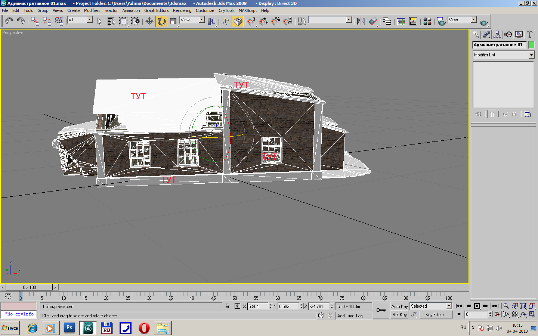The image size is (538, 336).
Task: Click the Key Filters button
Action: pyautogui.click(x=436, y=315)
